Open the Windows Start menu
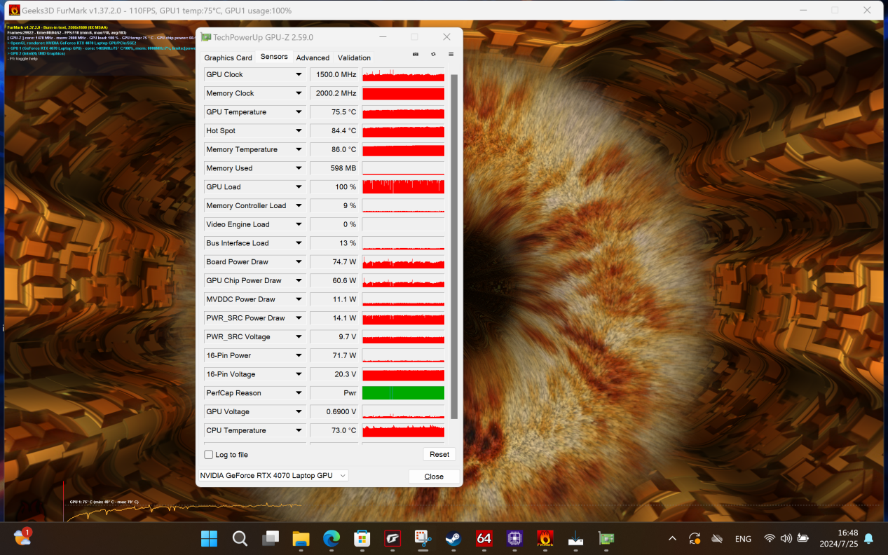Screen dimensions: 888x555 coord(209,538)
